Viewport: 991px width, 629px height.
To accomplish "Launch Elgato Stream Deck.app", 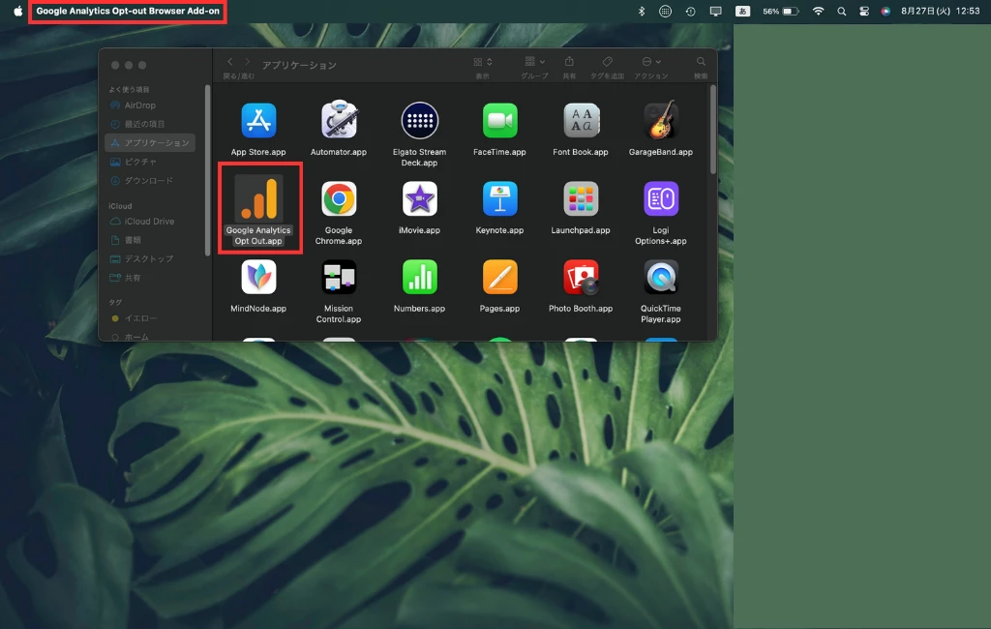I will pyautogui.click(x=420, y=121).
